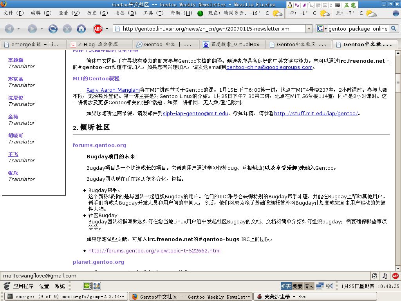Click the Adblock Plus ABP toolbar icon
This screenshot has height=301, width=401.
click(98, 29)
